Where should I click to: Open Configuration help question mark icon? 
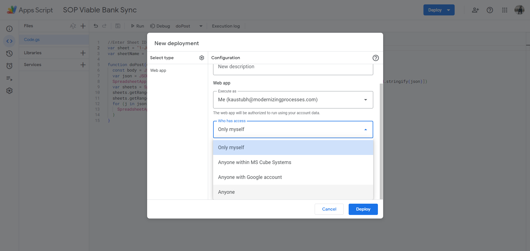click(x=376, y=58)
